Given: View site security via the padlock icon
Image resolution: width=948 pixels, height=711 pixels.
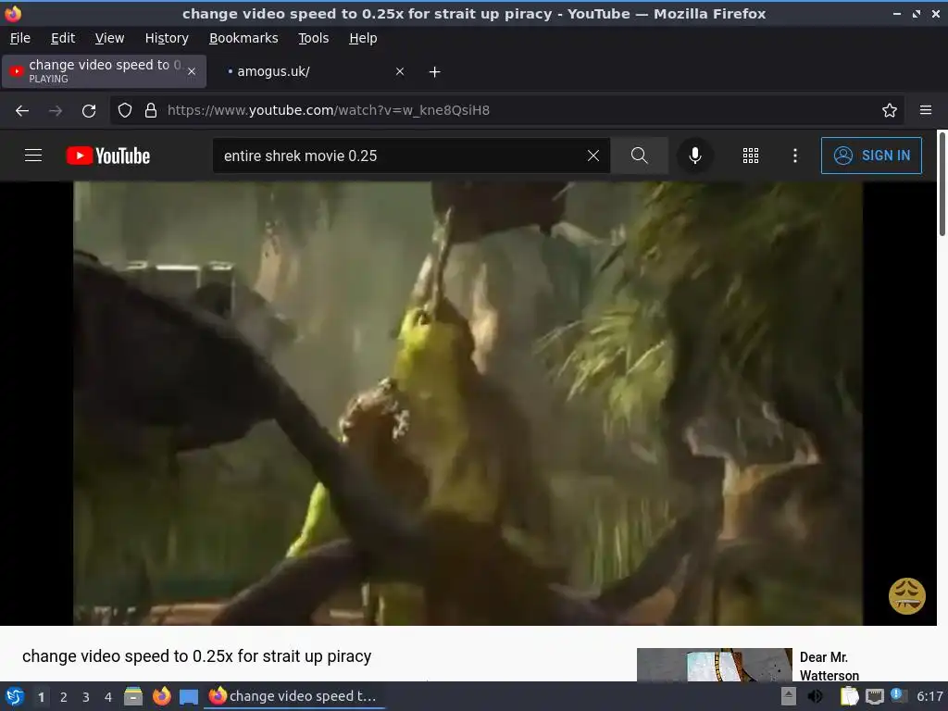Looking at the screenshot, I should 151,110.
